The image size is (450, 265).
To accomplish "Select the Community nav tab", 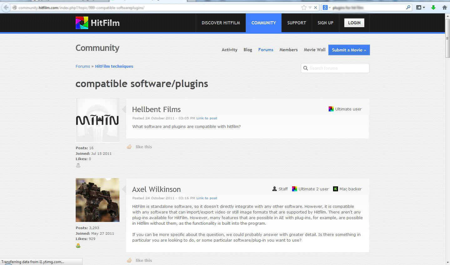I will (264, 23).
